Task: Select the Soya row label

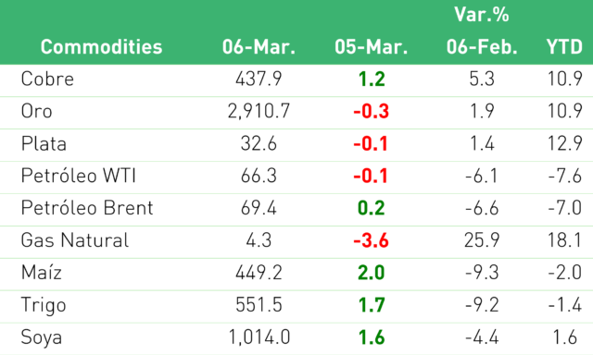Action: [x=42, y=337]
